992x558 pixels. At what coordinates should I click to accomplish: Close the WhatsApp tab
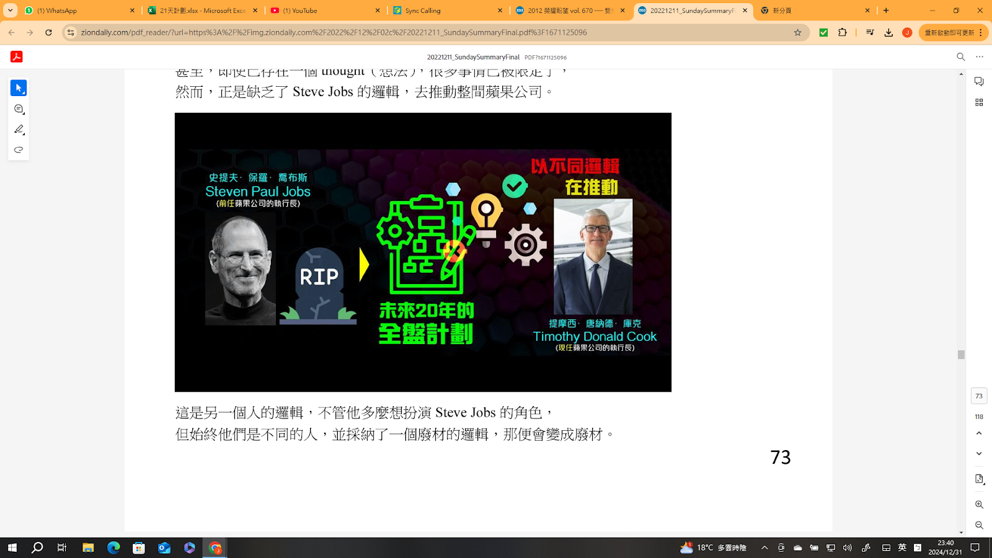[x=132, y=11]
